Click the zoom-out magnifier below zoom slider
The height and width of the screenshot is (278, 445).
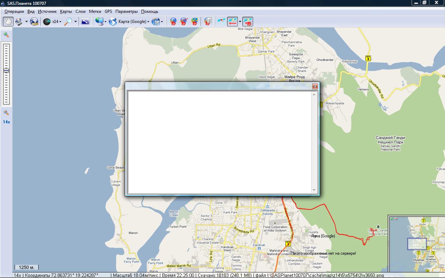click(x=6, y=113)
